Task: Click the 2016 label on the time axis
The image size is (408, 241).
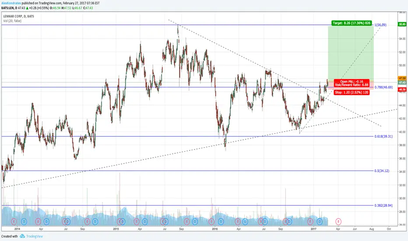Action: click(x=215, y=229)
